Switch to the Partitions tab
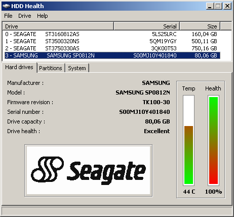 pos(51,68)
